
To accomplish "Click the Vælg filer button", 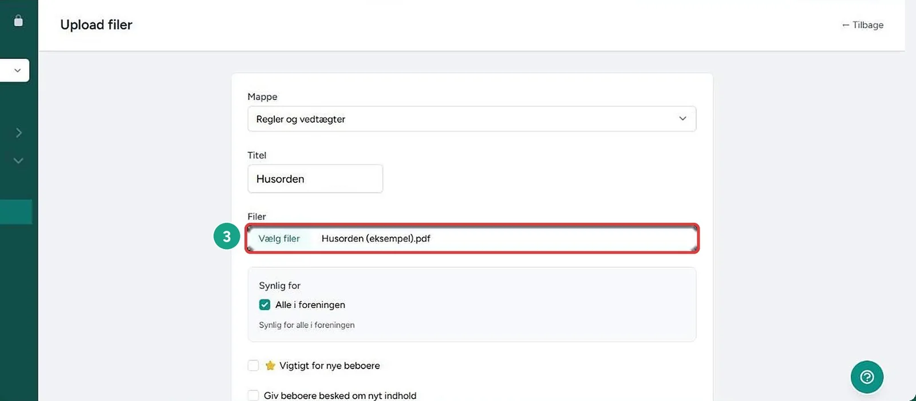I will [279, 239].
